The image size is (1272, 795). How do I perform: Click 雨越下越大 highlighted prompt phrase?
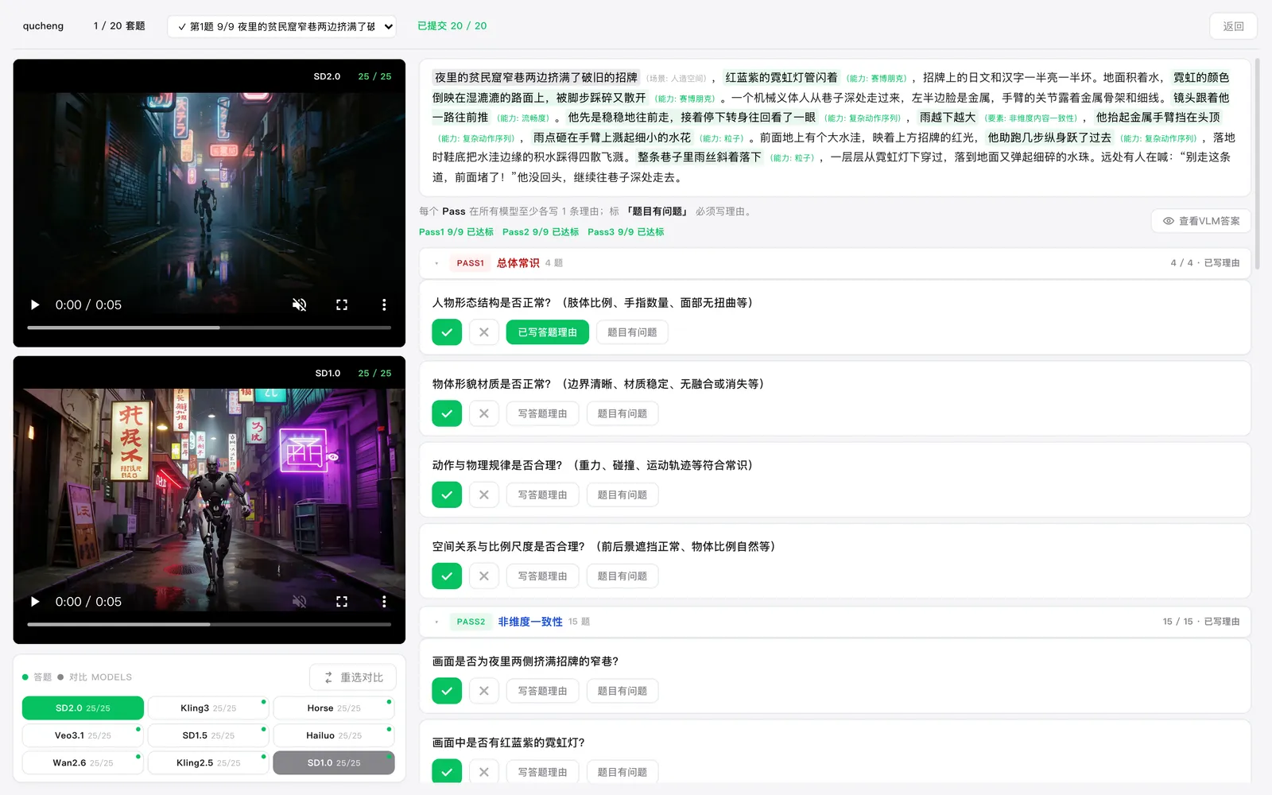pyautogui.click(x=948, y=117)
